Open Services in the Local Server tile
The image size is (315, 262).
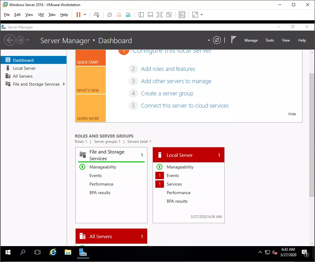(x=174, y=184)
